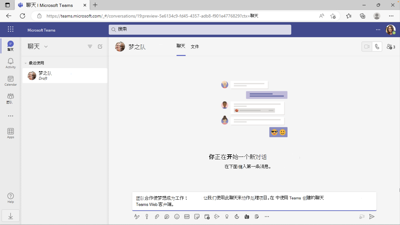Image resolution: width=400 pixels, height=225 pixels.
Task: Open the Apps store in the sidebar
Action: (11, 133)
